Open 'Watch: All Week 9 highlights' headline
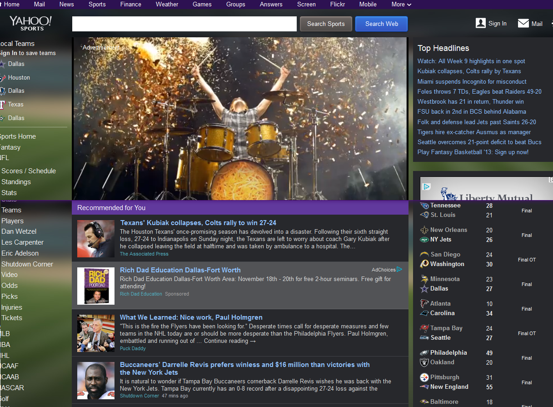The width and height of the screenshot is (553, 407). point(471,61)
